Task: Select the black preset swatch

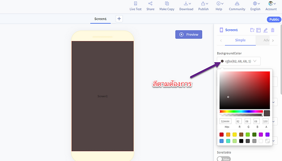Action: pos(241,141)
